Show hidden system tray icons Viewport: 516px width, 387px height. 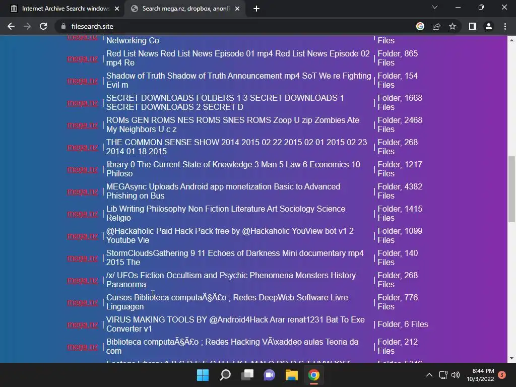tap(429, 375)
